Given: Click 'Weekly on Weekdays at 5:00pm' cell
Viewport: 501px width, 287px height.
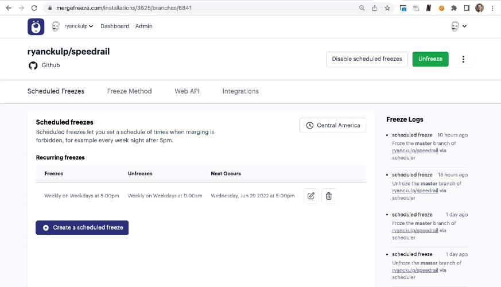Looking at the screenshot, I should pos(82,196).
